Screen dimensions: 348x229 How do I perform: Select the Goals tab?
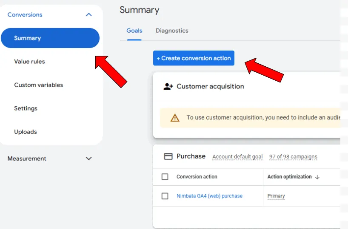(134, 31)
